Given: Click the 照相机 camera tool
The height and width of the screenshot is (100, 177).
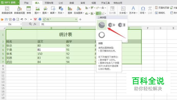Looking at the screenshot, I should pyautogui.click(x=160, y=13).
